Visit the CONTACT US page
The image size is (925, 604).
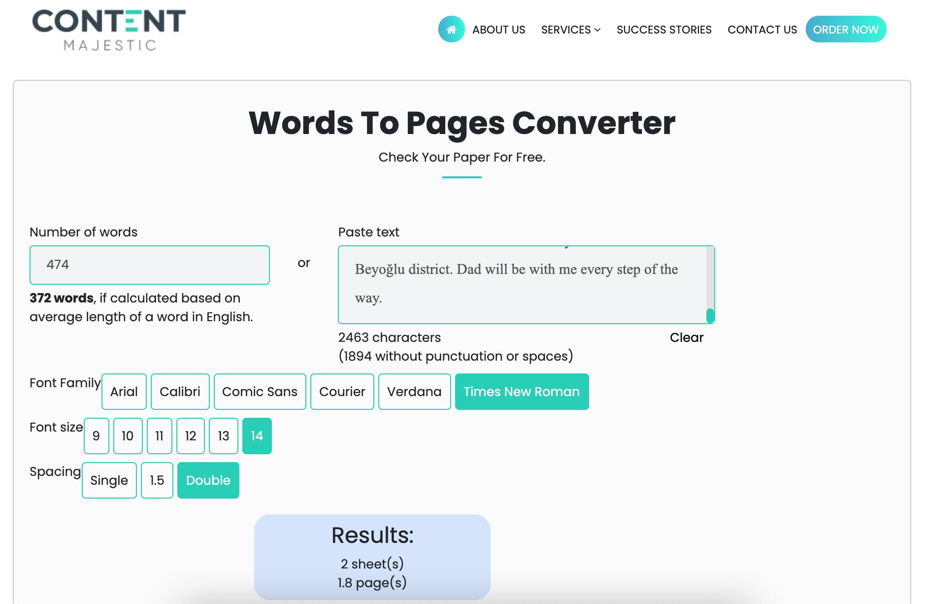click(761, 30)
